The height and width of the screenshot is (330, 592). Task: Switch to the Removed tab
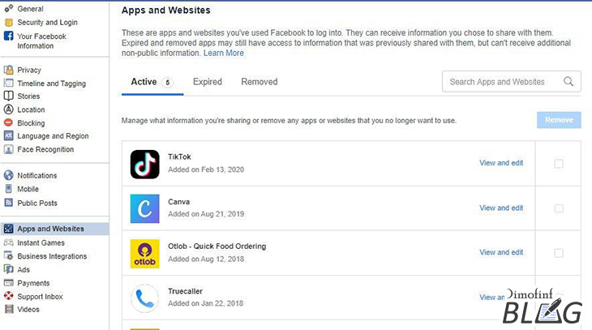(x=259, y=82)
